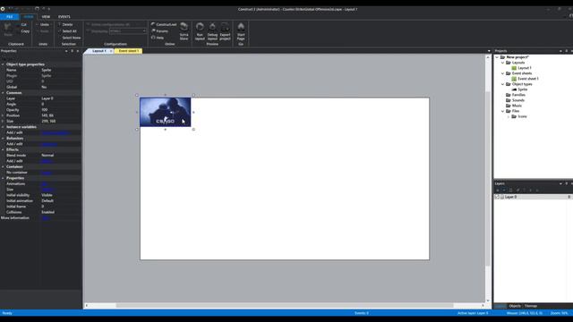Image resolution: width=573 pixels, height=322 pixels.
Task: Open Help from the Online group
Action: [158, 38]
